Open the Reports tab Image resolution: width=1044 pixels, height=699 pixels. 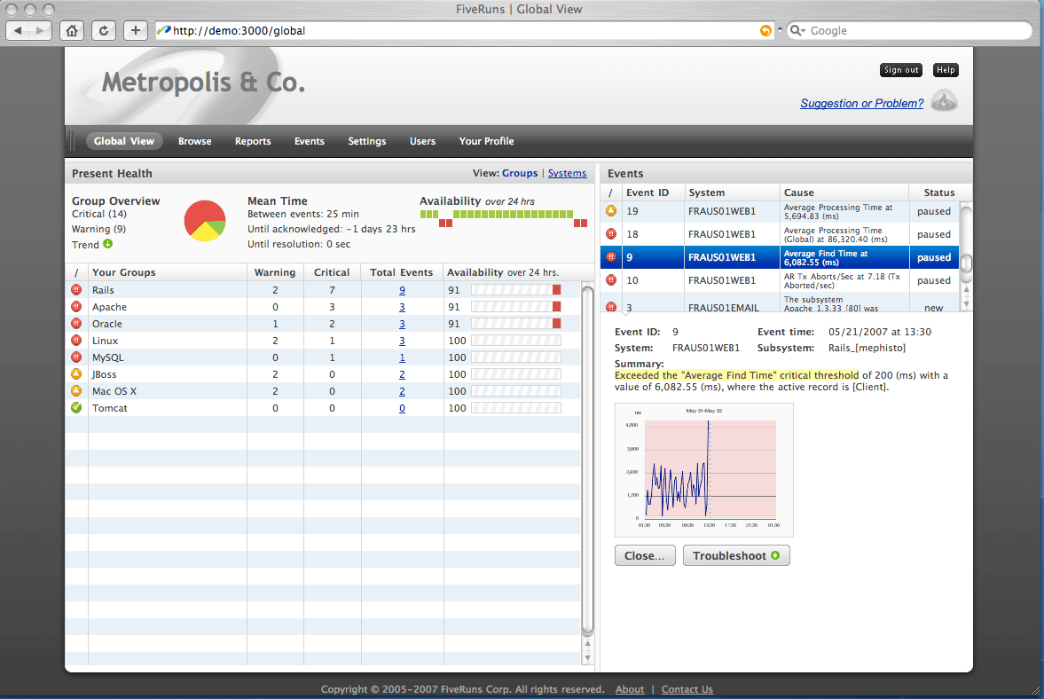(253, 141)
